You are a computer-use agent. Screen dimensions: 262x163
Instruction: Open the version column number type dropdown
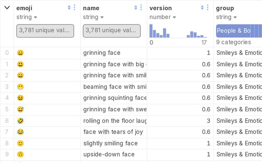(x=163, y=17)
